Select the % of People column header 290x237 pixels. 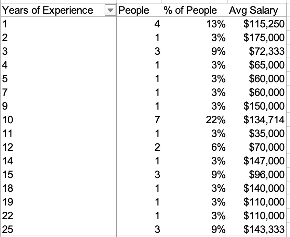pos(190,10)
